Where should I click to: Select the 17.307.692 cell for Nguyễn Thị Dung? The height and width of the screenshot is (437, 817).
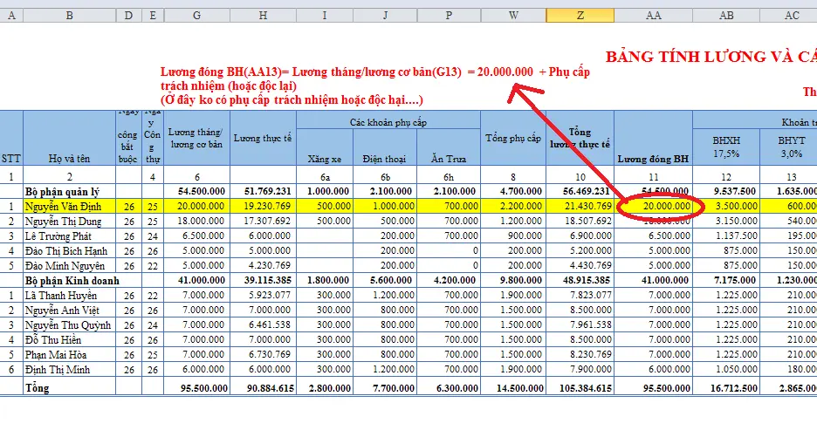click(x=263, y=222)
